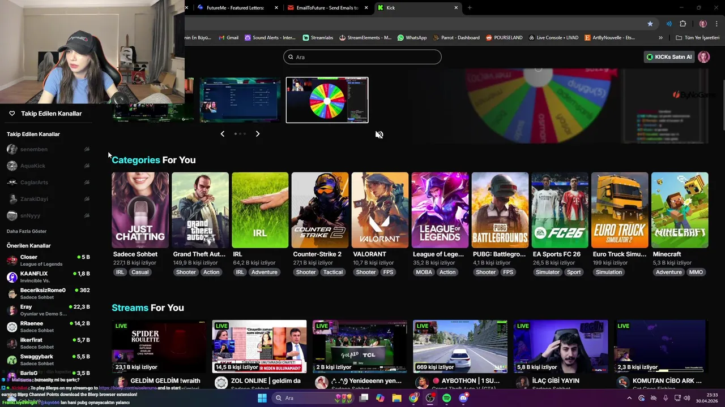Open the StreamElements bookmark

coord(365,37)
